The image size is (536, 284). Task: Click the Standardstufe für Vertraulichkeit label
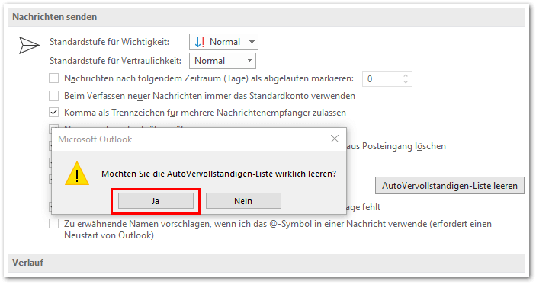[116, 61]
